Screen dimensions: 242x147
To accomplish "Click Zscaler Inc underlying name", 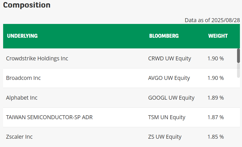I will coord(19,137).
